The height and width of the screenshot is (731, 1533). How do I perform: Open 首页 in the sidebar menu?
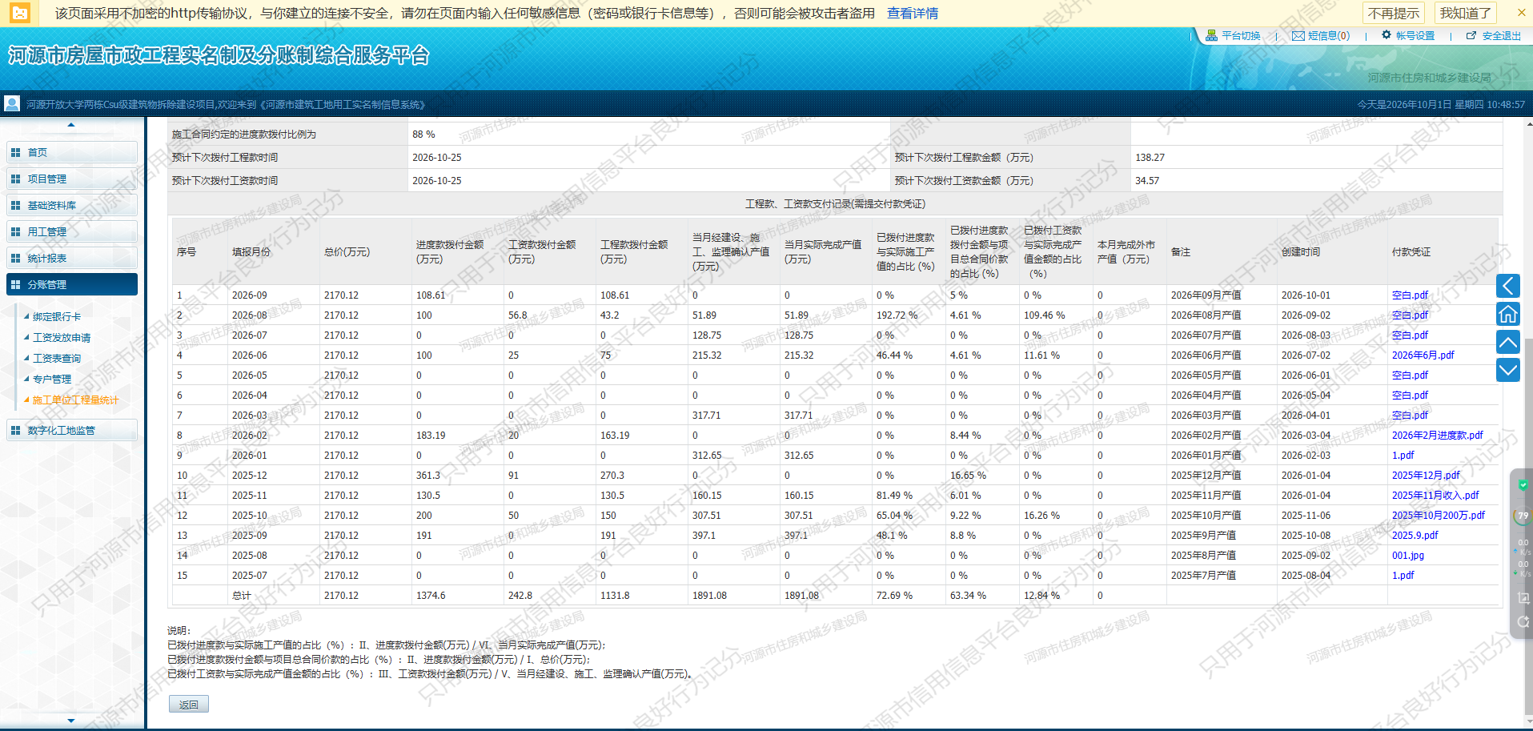(72, 152)
